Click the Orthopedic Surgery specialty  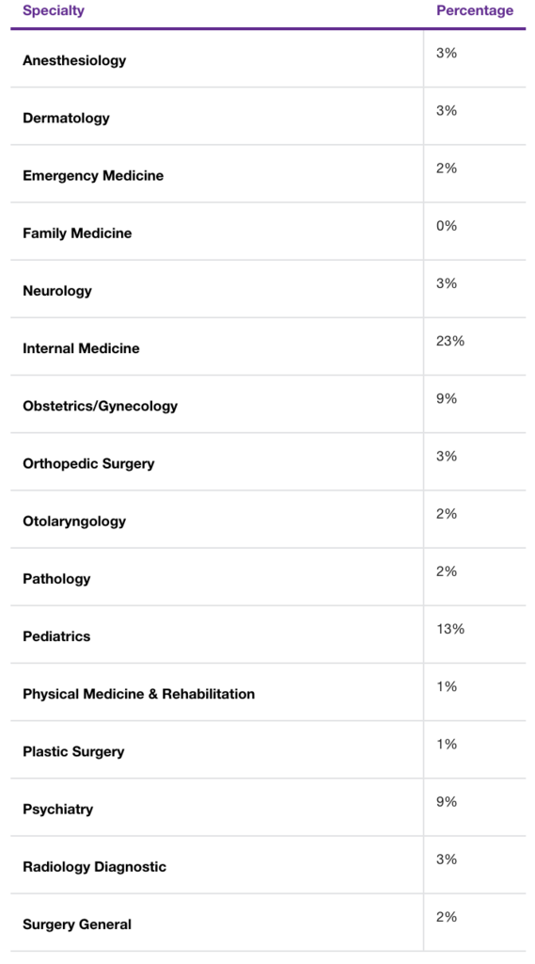[x=88, y=463]
